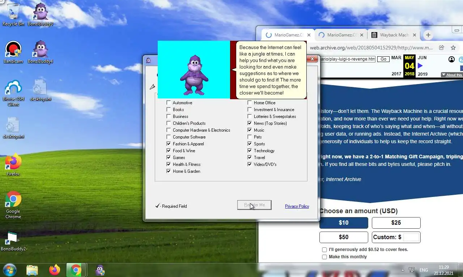Image resolution: width=463 pixels, height=277 pixels.
Task: Uncheck News (Top Stories) checkbox
Action: (x=250, y=123)
